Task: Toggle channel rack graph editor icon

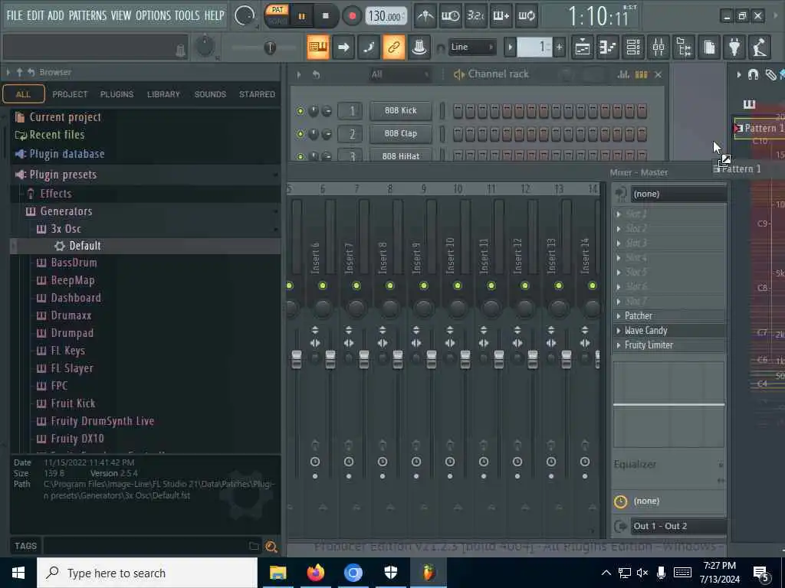Action: tap(623, 74)
